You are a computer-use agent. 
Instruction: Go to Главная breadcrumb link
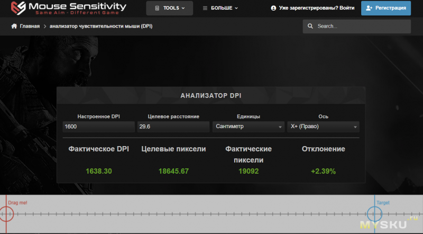click(30, 26)
